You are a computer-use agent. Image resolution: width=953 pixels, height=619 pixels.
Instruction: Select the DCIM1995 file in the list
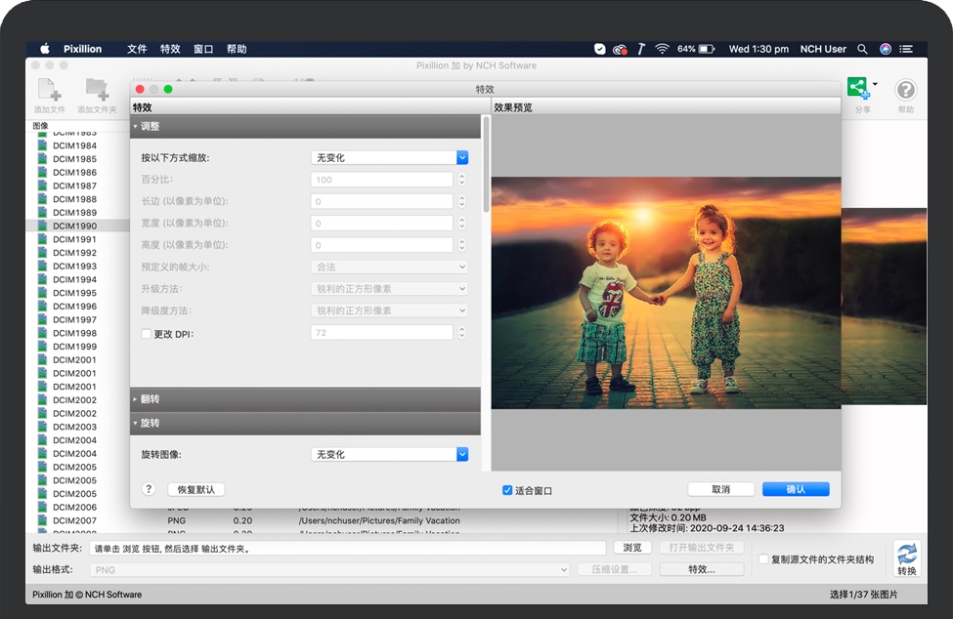click(73, 293)
